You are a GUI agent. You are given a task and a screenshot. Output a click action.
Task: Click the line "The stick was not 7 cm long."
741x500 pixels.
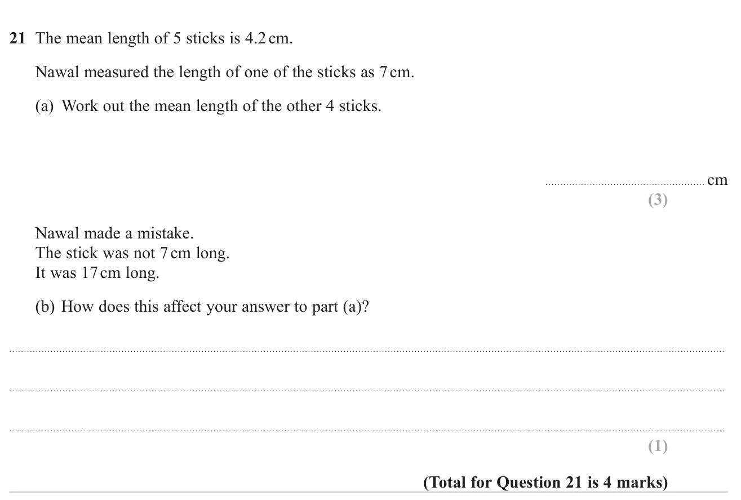click(x=132, y=253)
